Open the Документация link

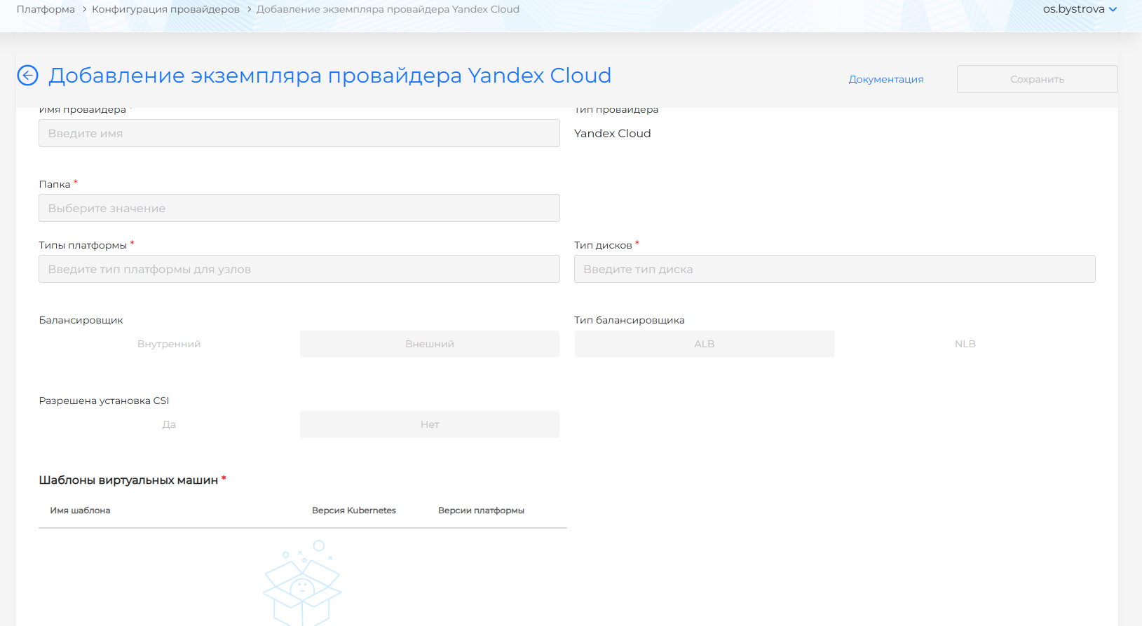pos(886,79)
